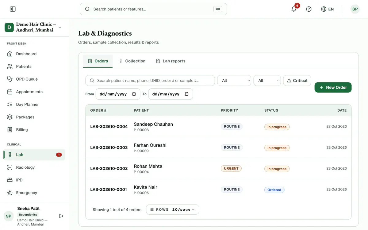Switch to the Lab reports tab
Viewport: 368px width, 230px height.
coord(171,61)
